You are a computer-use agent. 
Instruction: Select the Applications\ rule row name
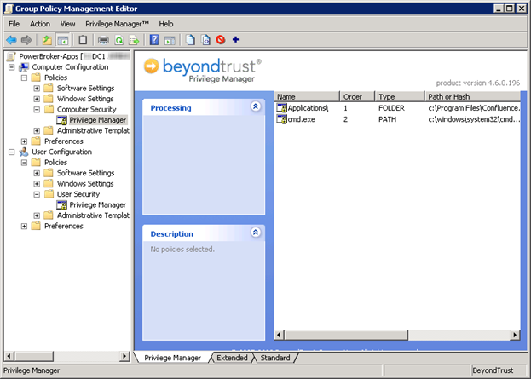coord(309,108)
